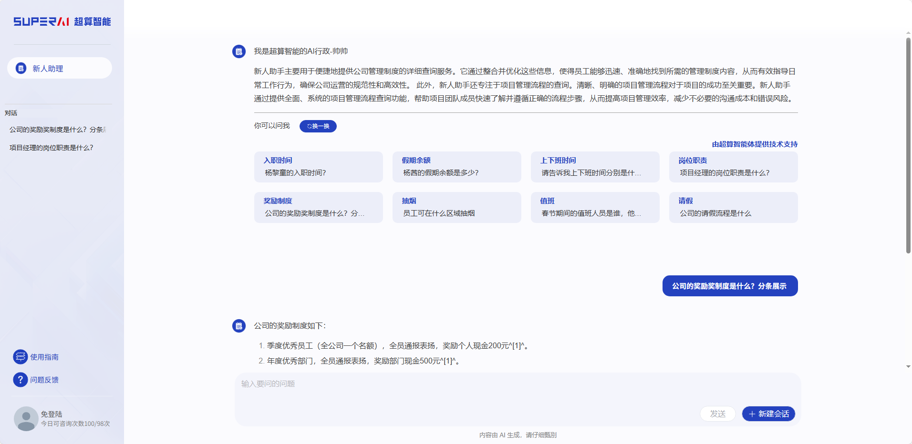The image size is (912, 444).
Task: Click the 问题反馈 question mark icon
Action: point(20,380)
